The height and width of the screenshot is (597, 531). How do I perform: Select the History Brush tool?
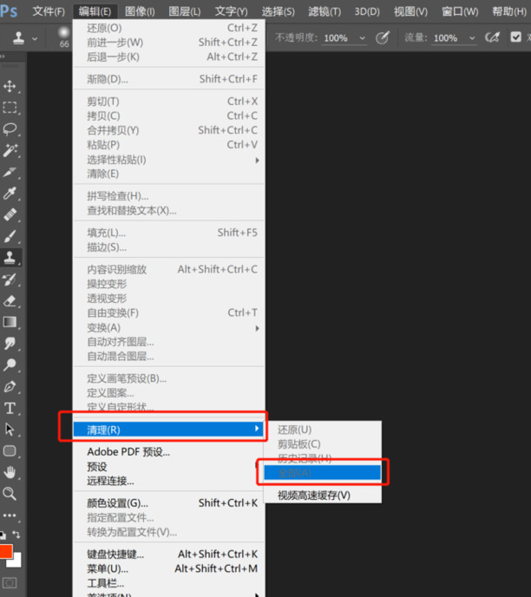[x=10, y=279]
